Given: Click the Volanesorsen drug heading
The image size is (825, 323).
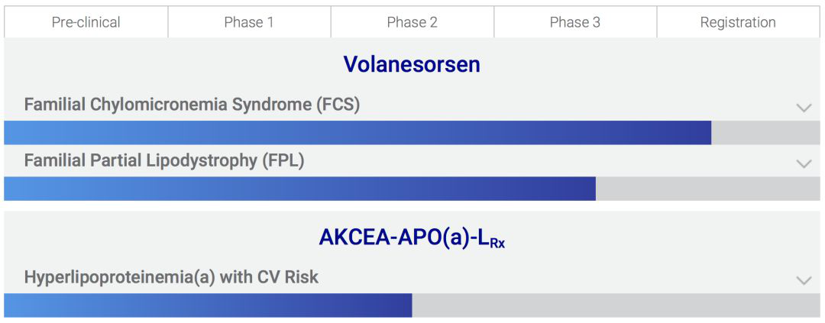Looking at the screenshot, I should (x=412, y=64).
